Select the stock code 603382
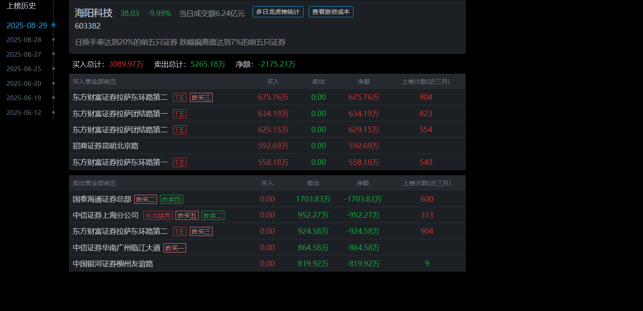This screenshot has width=643, height=311. 87,26
